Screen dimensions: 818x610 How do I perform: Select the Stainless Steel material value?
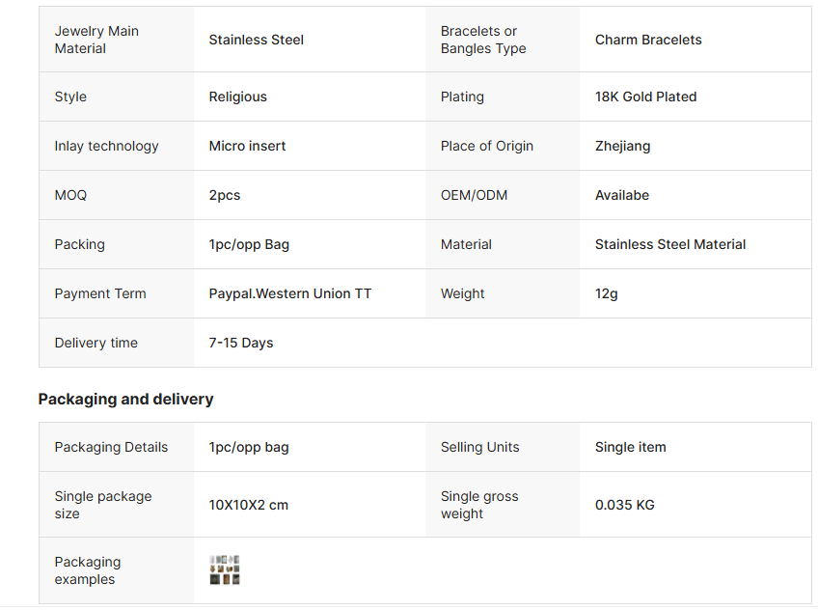[x=257, y=40]
